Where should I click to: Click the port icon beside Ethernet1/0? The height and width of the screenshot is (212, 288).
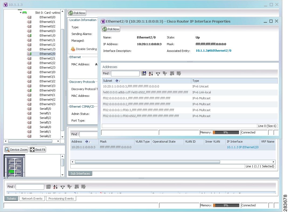click(x=29, y=36)
